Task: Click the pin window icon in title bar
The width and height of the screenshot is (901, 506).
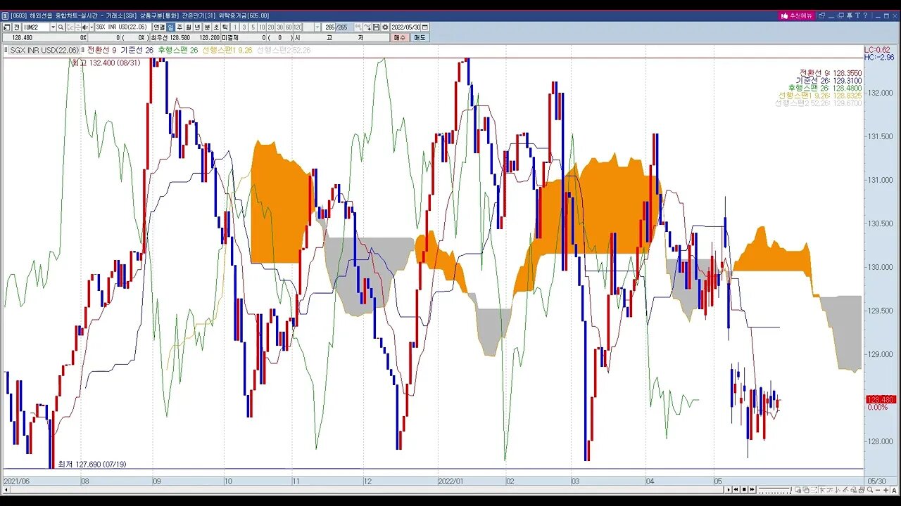Action: point(850,15)
